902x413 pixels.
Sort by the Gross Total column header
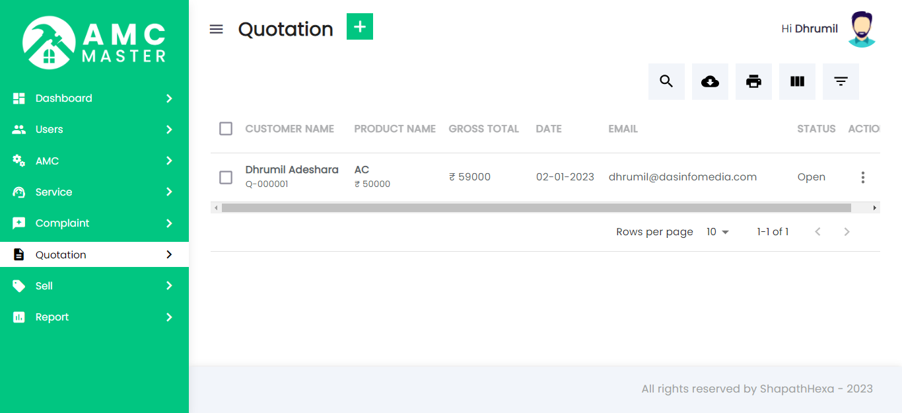pyautogui.click(x=483, y=129)
